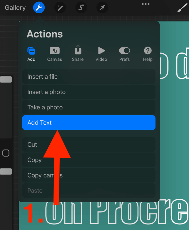Choose Take a photo
The width and height of the screenshot is (189, 230).
click(89, 107)
